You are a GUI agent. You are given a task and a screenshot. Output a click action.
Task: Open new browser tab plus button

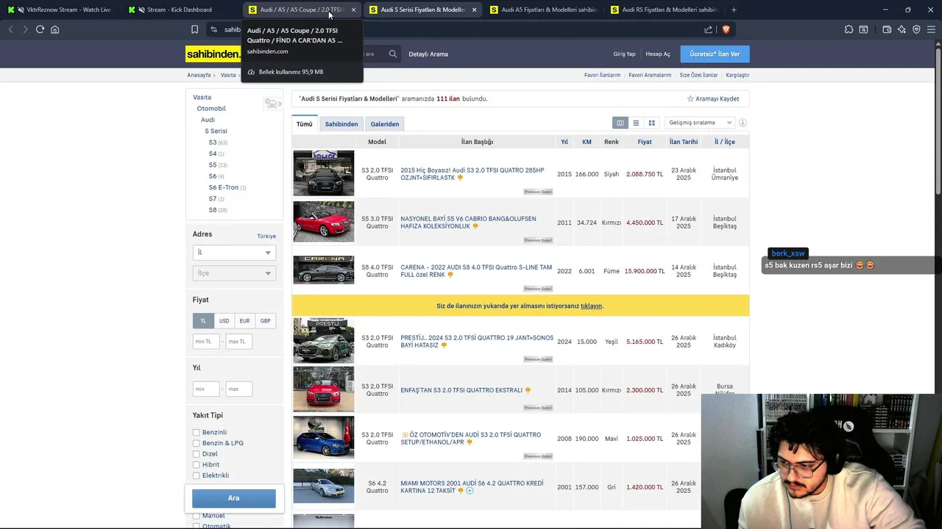734,10
